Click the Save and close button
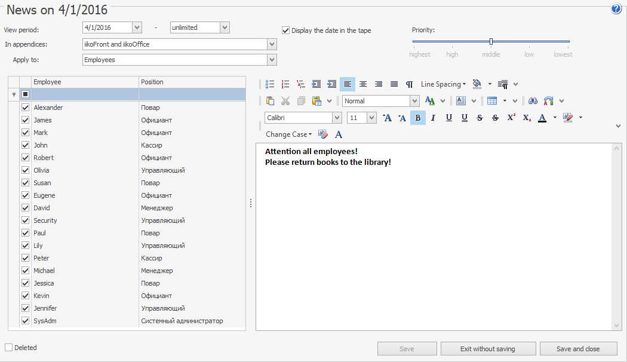This screenshot has height=362, width=627. (578, 349)
